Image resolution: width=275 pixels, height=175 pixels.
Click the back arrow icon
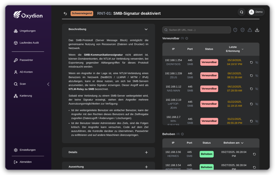click(x=65, y=13)
